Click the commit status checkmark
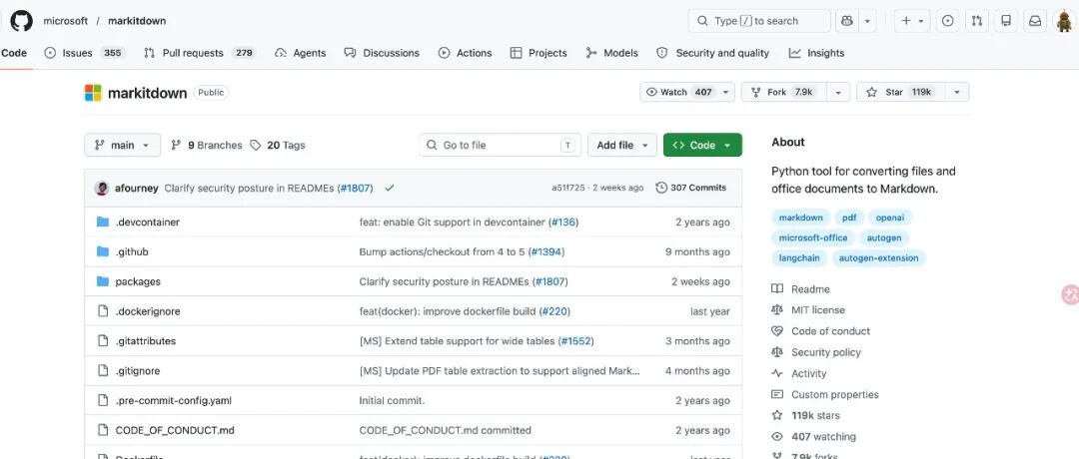Image resolution: width=1079 pixels, height=459 pixels. (390, 188)
